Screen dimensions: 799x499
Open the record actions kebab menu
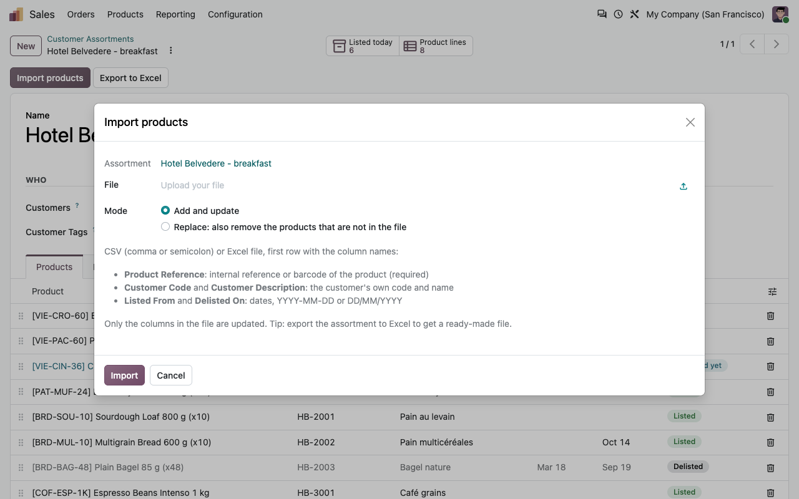[x=171, y=51]
